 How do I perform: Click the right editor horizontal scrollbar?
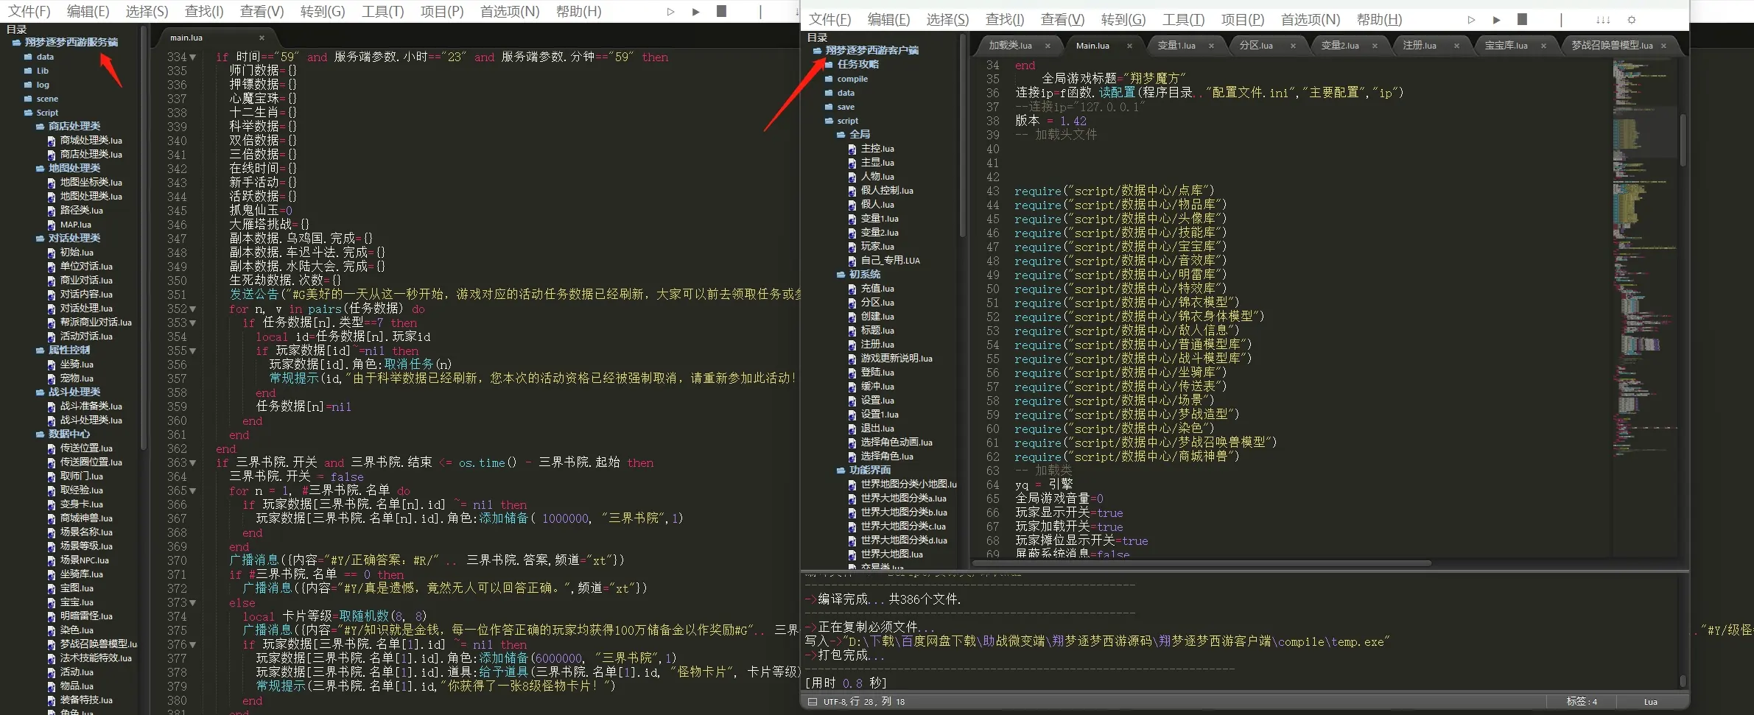coord(1202,563)
